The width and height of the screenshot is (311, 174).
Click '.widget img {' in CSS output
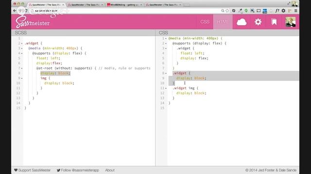click(x=185, y=88)
